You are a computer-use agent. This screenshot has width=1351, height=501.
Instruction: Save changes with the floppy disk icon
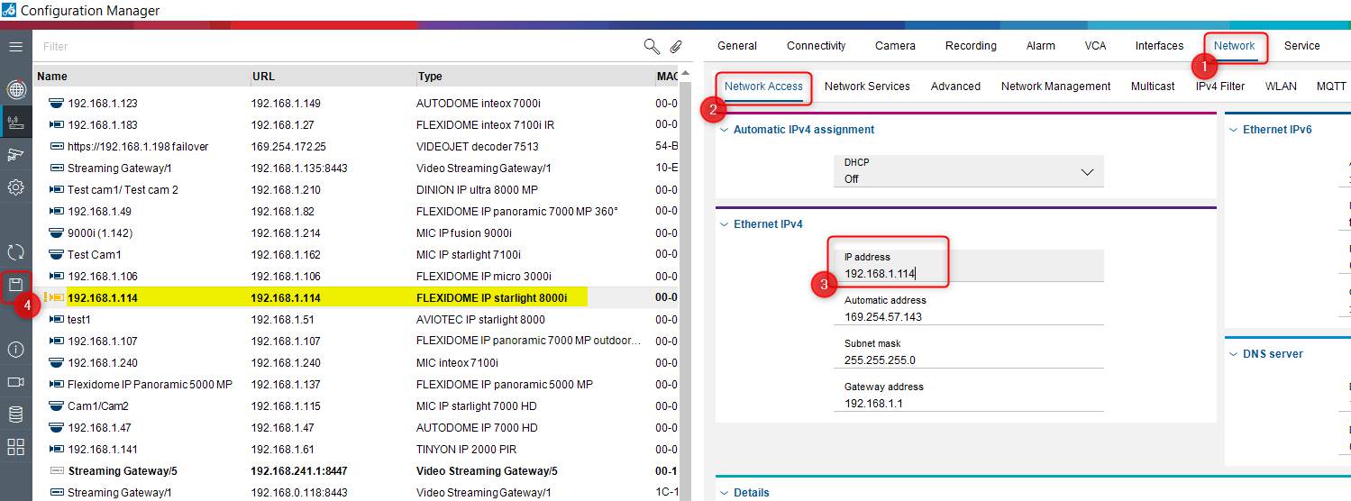pos(15,286)
